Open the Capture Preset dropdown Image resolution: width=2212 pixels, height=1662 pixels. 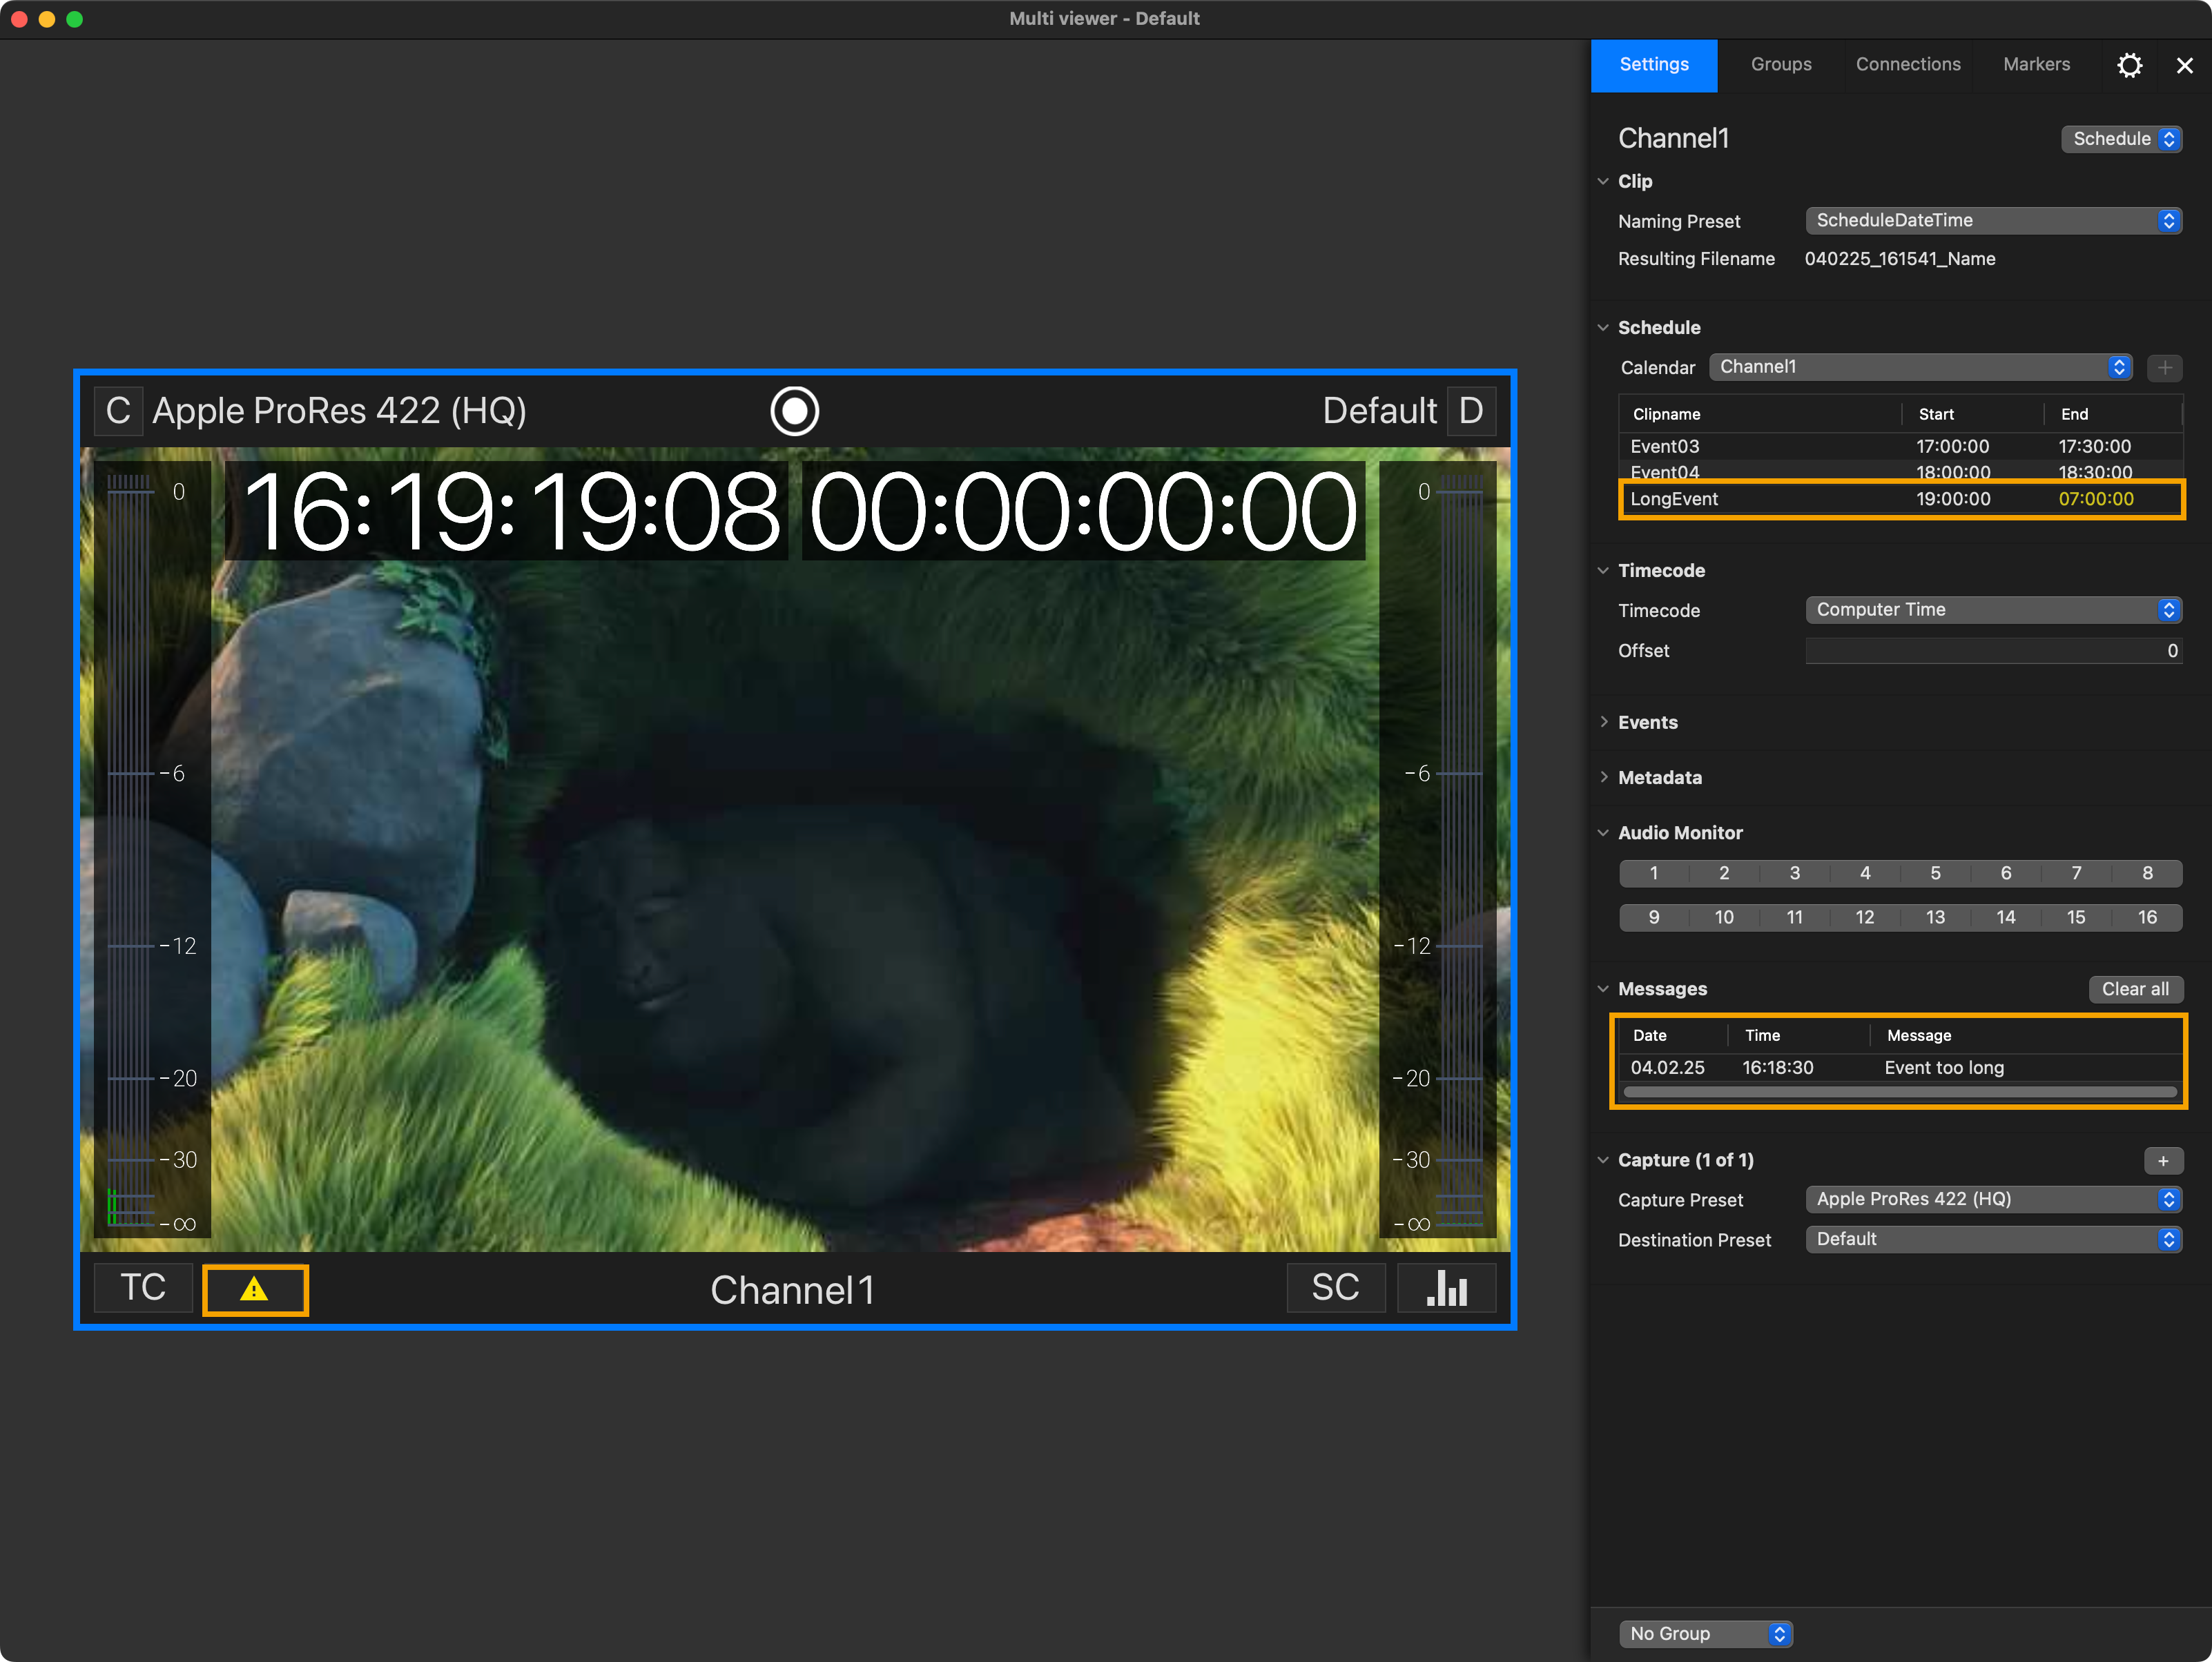click(1993, 1199)
